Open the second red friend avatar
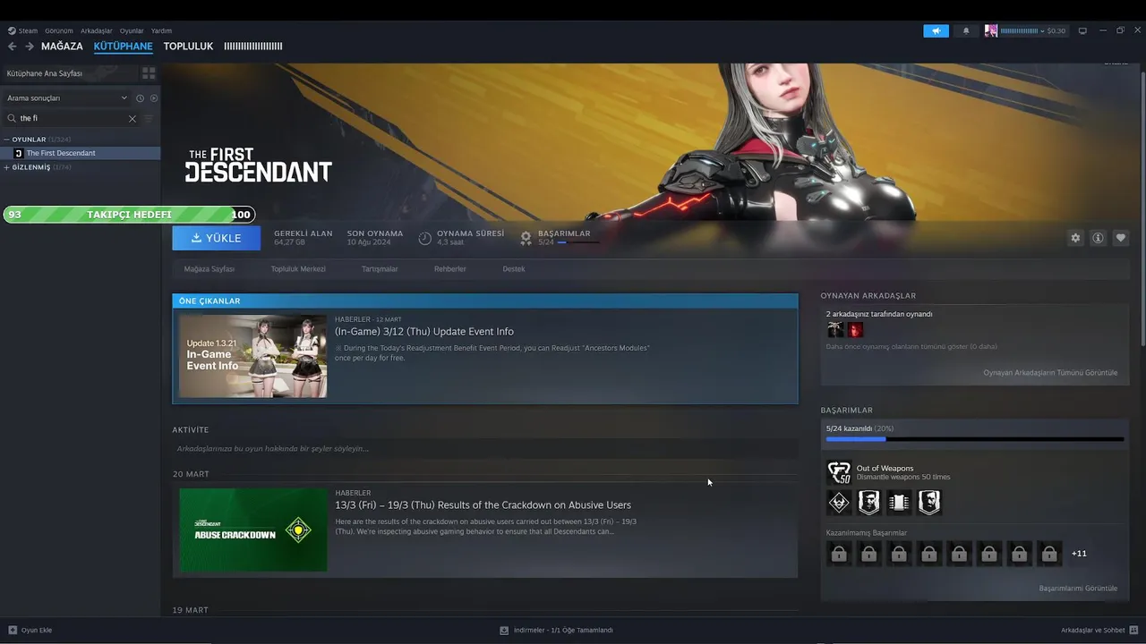The height and width of the screenshot is (644, 1146). pyautogui.click(x=855, y=330)
